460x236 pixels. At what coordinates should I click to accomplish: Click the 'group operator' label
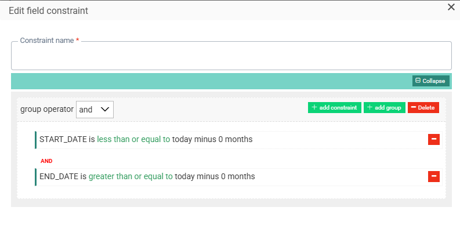click(47, 109)
